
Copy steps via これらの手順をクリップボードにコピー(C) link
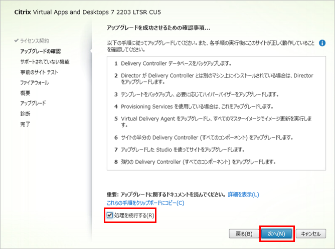point(145,203)
